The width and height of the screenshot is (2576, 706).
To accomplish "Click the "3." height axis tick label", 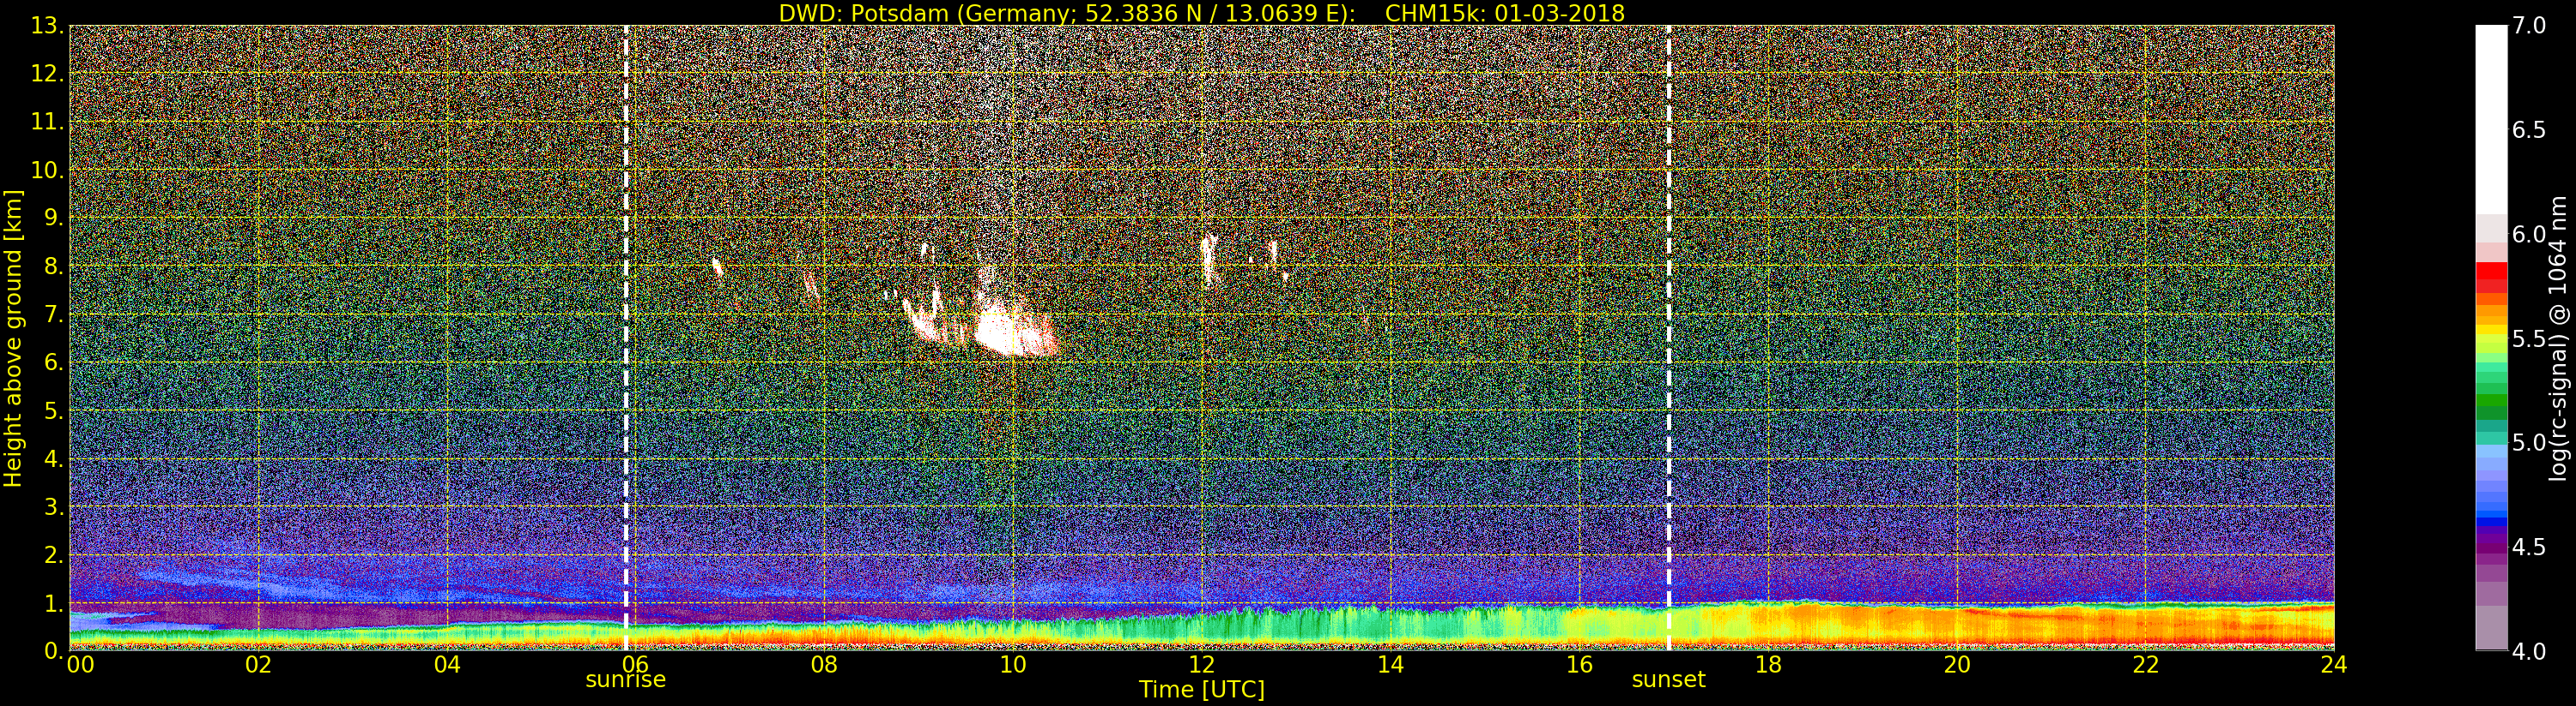I will coord(54,506).
